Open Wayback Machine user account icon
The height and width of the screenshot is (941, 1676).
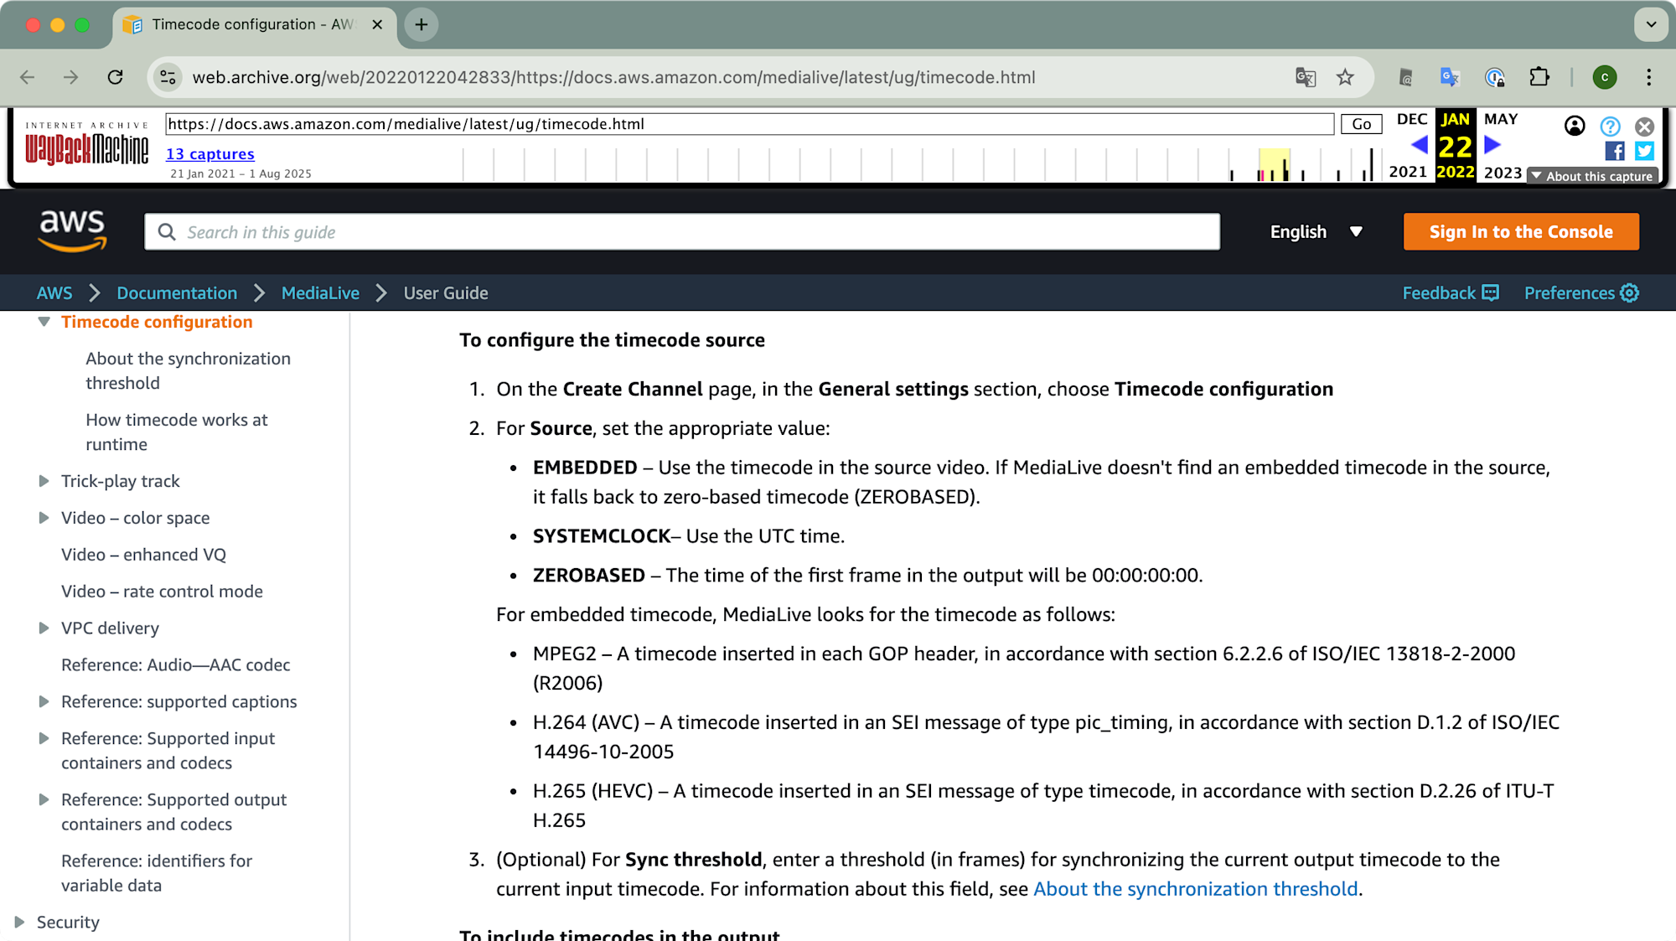[1575, 126]
